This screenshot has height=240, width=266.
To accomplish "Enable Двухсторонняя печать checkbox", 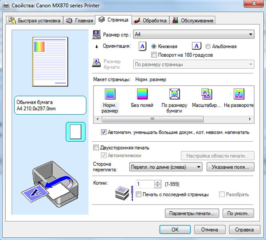I will pos(96,147).
